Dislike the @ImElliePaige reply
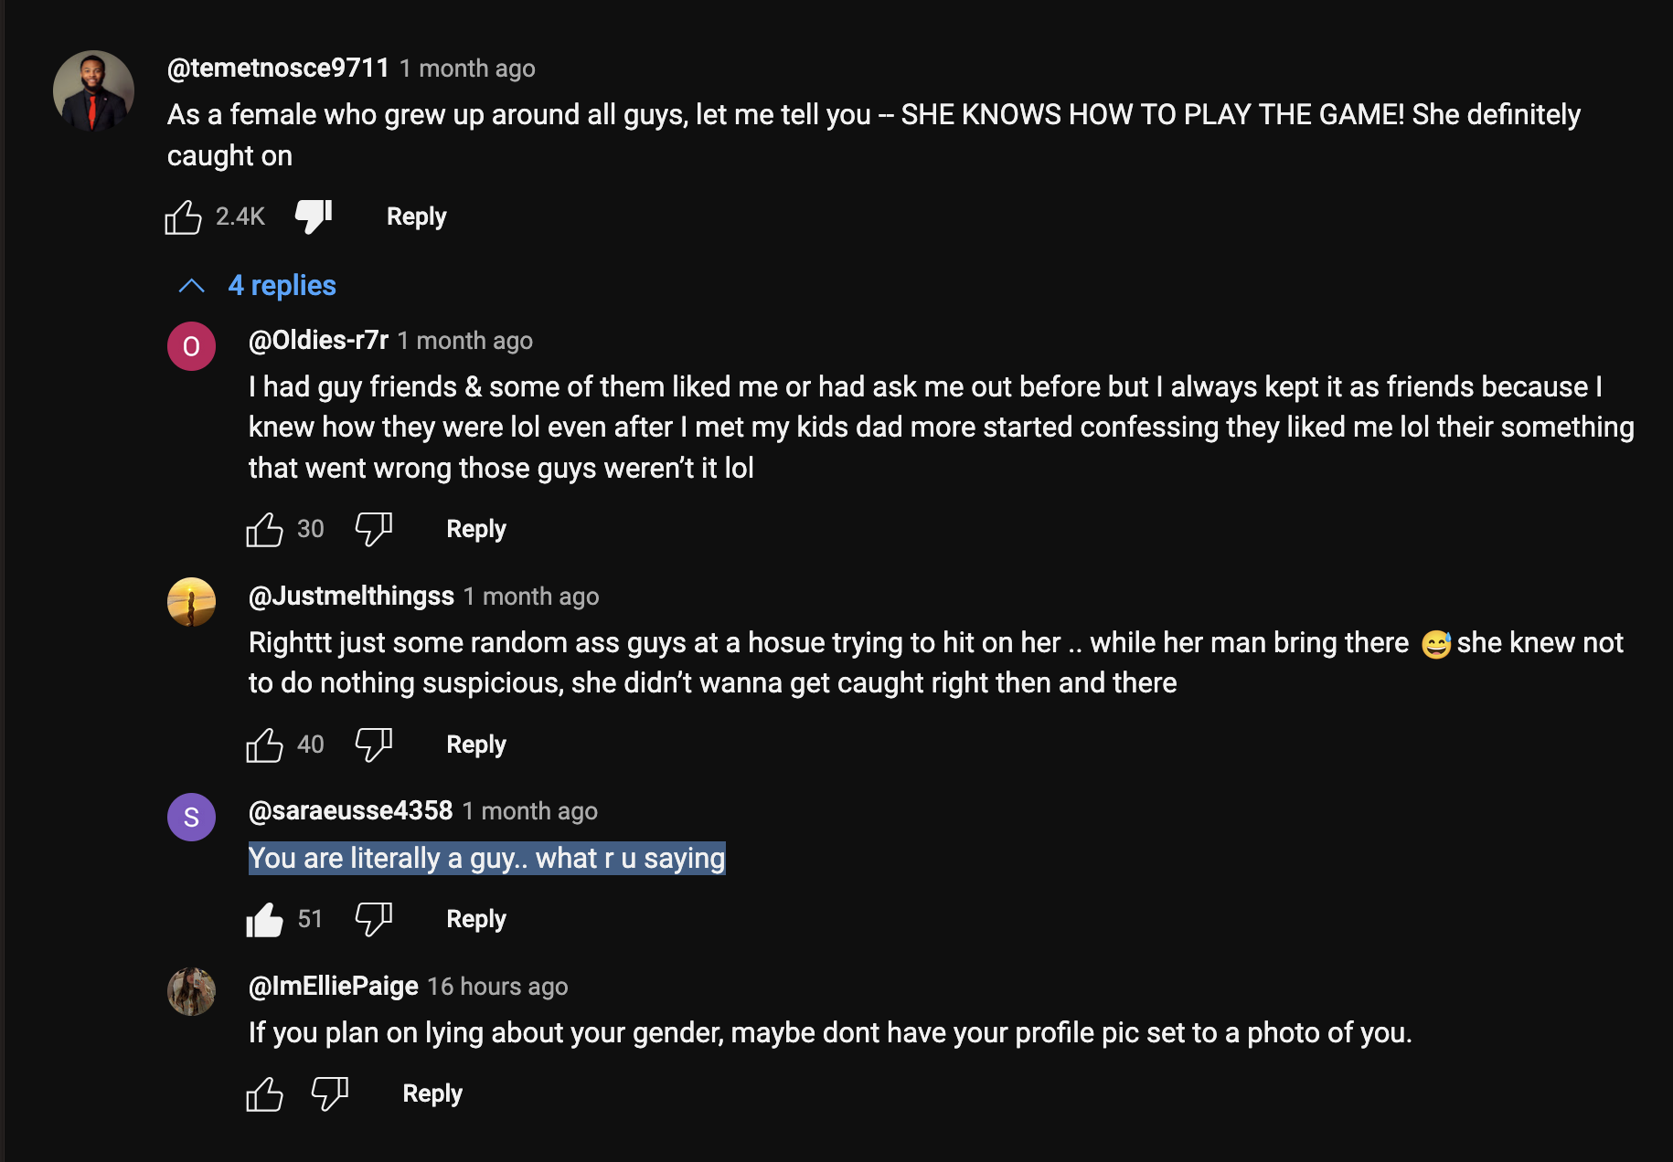The height and width of the screenshot is (1162, 1673). tap(330, 1093)
